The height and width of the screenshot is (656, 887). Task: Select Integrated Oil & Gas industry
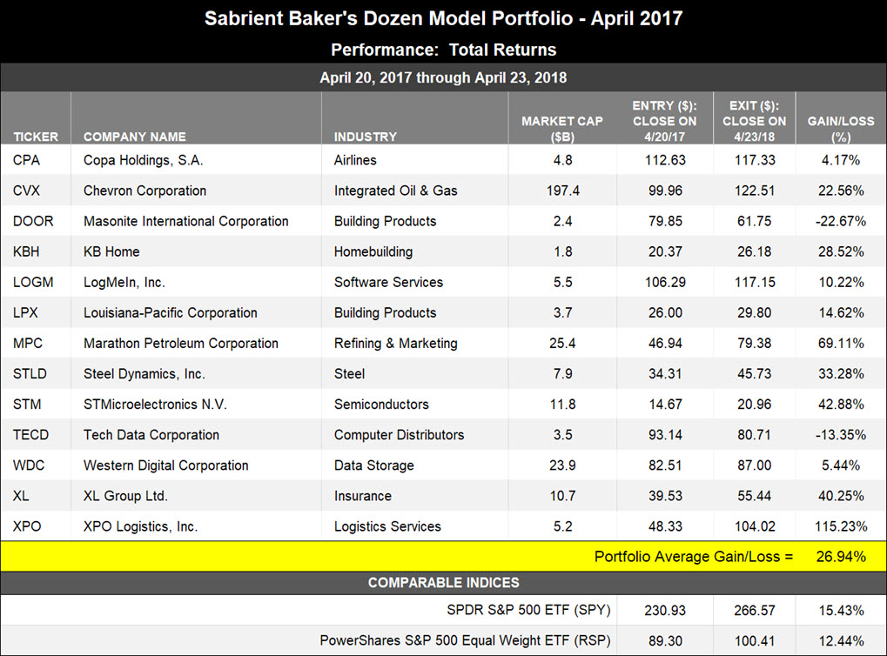(x=395, y=191)
